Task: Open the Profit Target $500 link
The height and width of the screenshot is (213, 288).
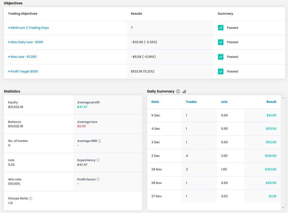Action: (x=23, y=71)
